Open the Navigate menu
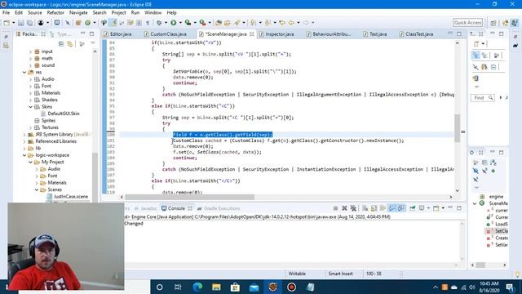Image resolution: width=522 pixels, height=294 pixels. (78, 13)
